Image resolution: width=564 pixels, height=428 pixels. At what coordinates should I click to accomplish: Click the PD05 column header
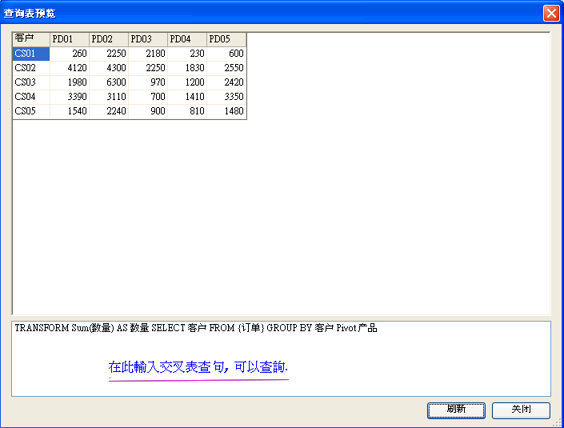[x=226, y=39]
